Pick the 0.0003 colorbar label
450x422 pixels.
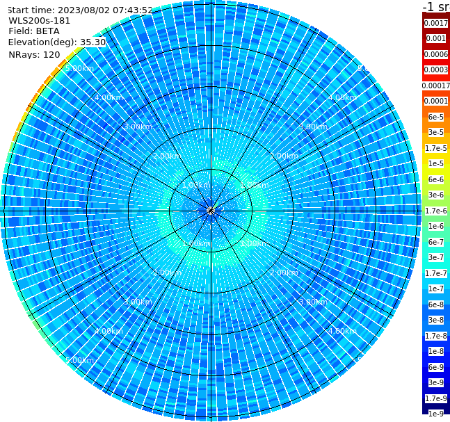pyautogui.click(x=436, y=70)
